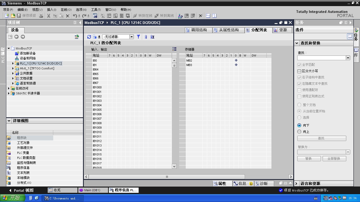Expand the PLC_1 tree node

13,63
